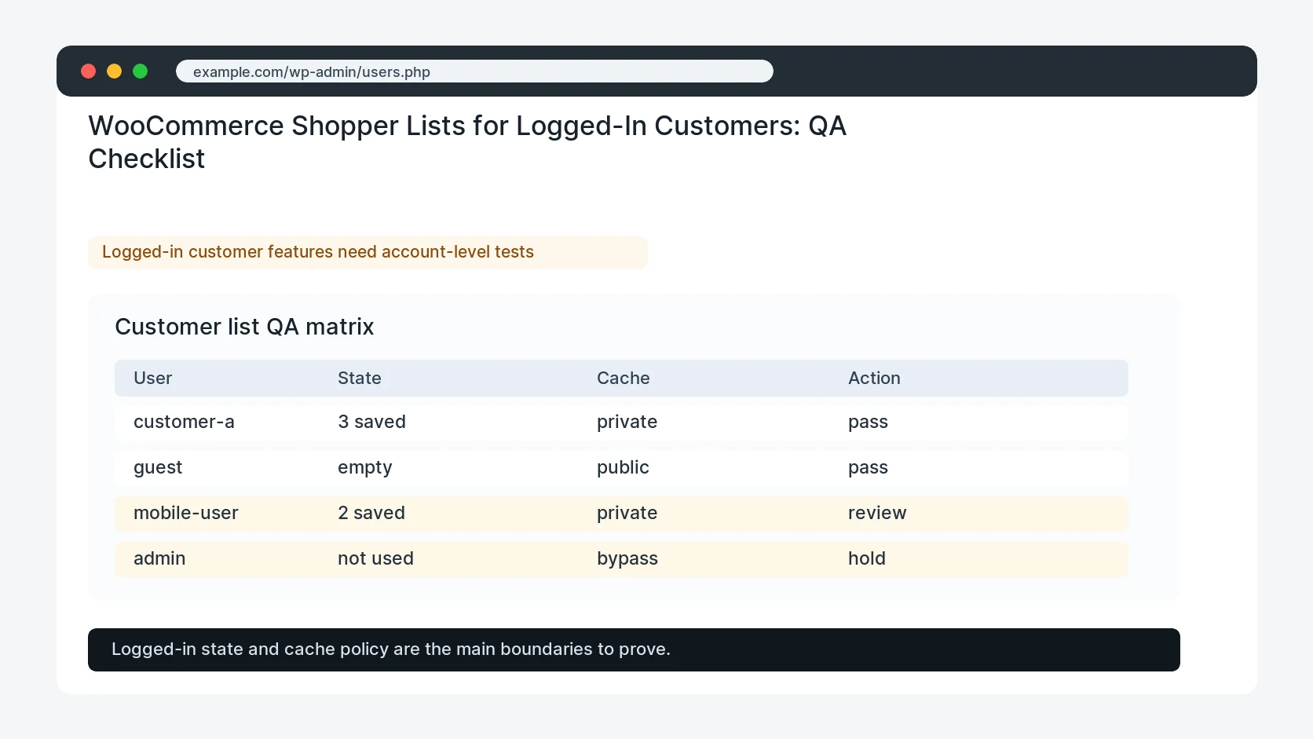Image resolution: width=1313 pixels, height=739 pixels.
Task: Click the 'Action' column header
Action: coord(874,379)
